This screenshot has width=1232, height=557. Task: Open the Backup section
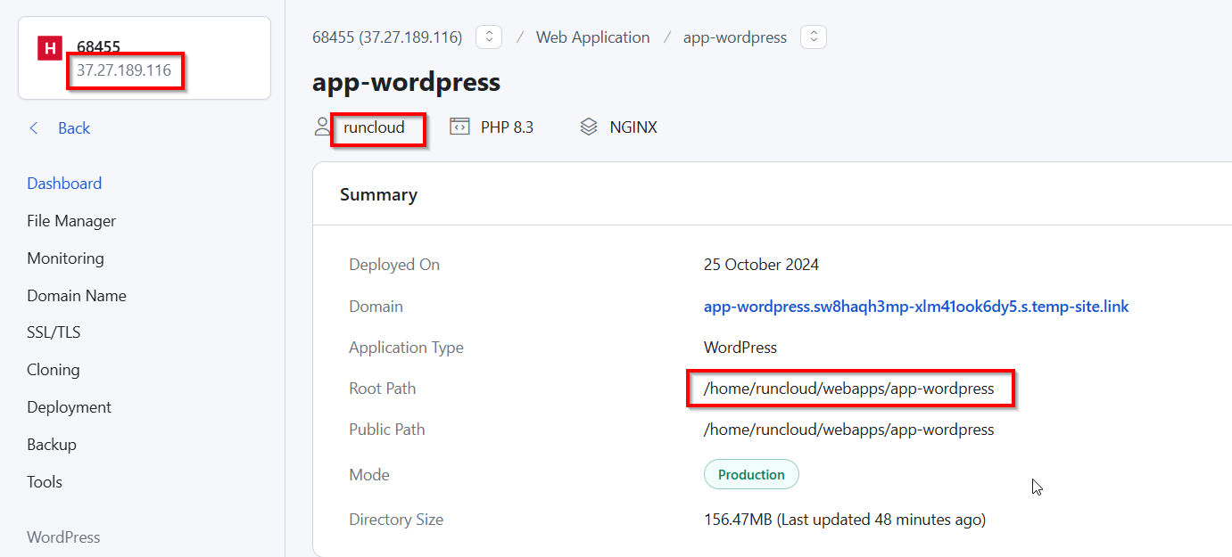coord(52,445)
